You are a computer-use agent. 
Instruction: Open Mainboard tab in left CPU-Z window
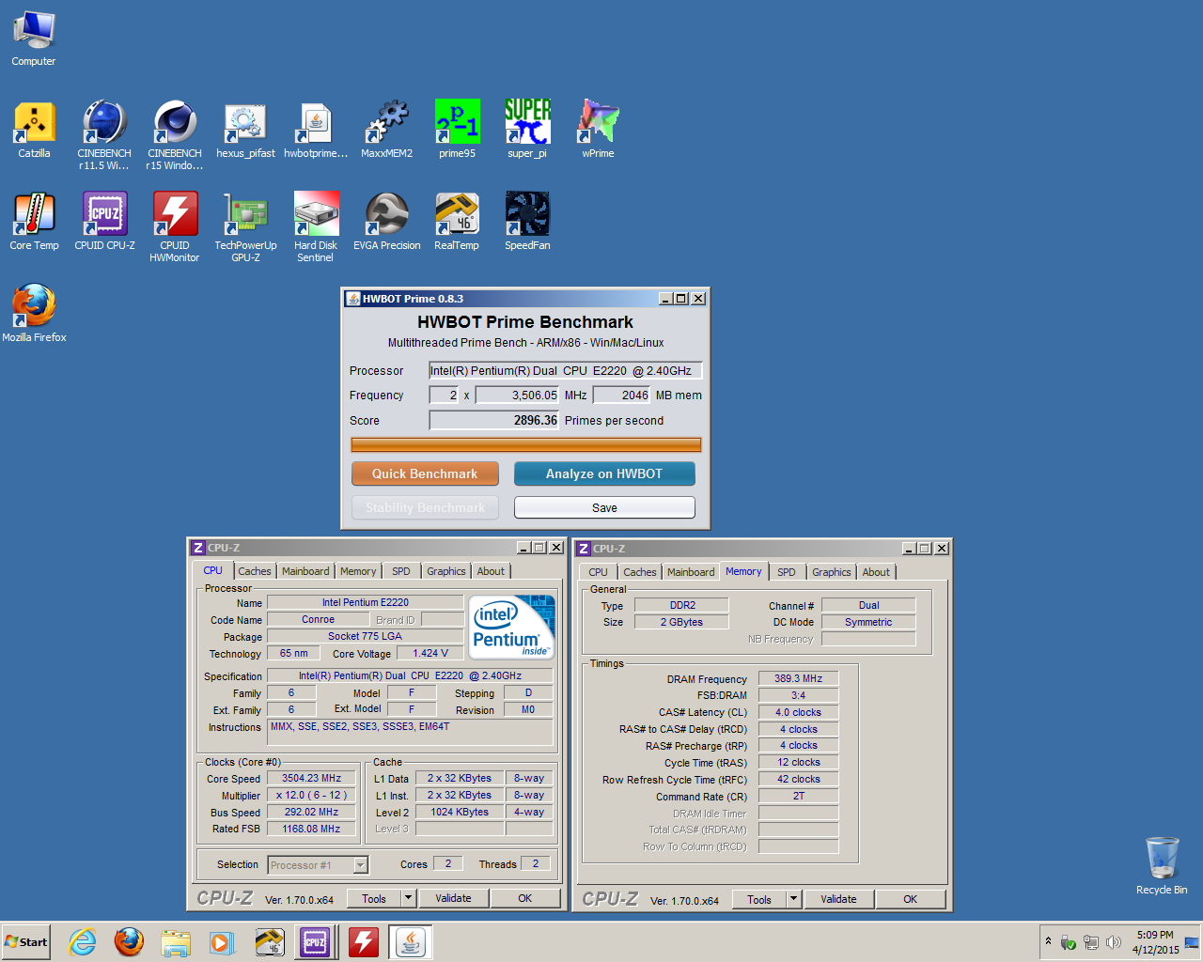305,571
